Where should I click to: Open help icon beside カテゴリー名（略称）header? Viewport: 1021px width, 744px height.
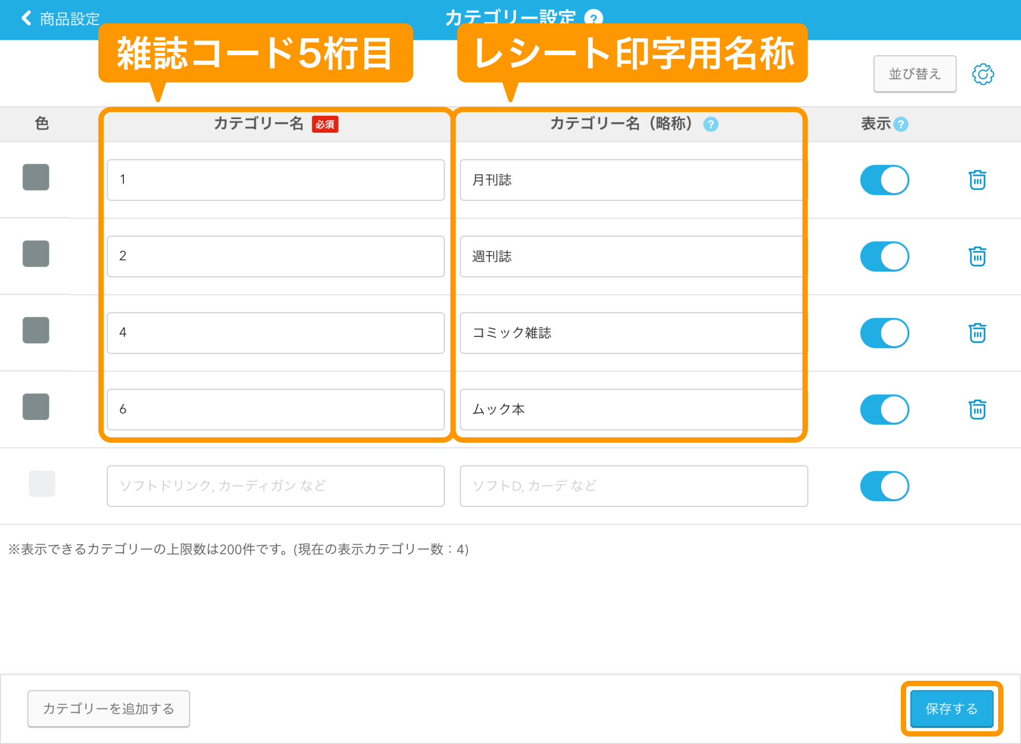click(x=710, y=124)
